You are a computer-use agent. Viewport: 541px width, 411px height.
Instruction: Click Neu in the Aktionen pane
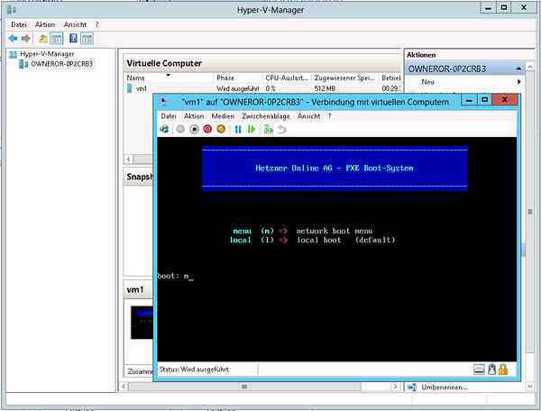[427, 82]
